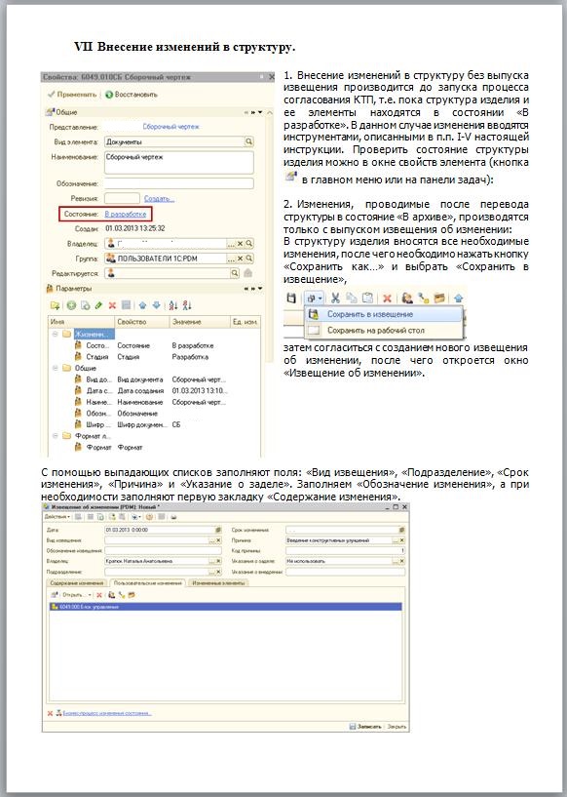Click into empty Обозначение field in properties
Viewport: 567px width, 797px height.
178,183
